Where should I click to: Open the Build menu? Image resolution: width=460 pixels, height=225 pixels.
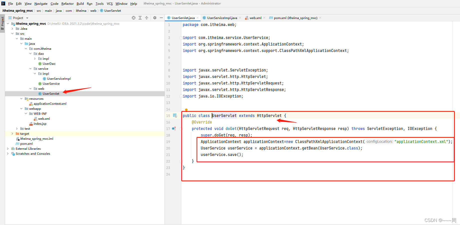pos(80,3)
